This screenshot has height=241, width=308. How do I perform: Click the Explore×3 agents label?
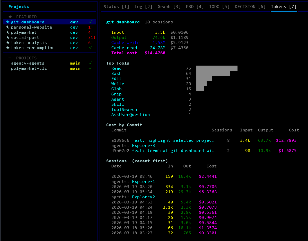pyautogui.click(x=143, y=146)
